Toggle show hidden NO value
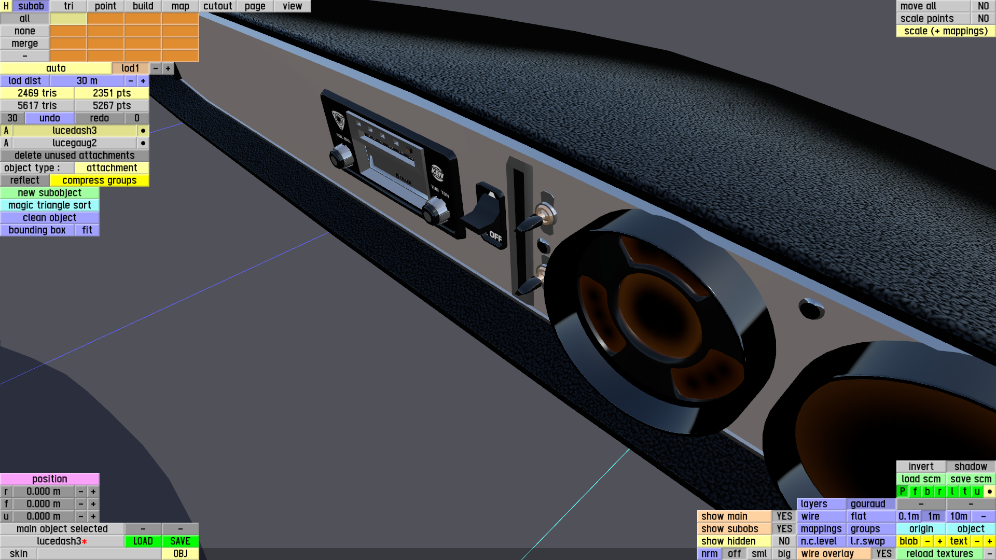The height and width of the screenshot is (560, 996). point(784,541)
